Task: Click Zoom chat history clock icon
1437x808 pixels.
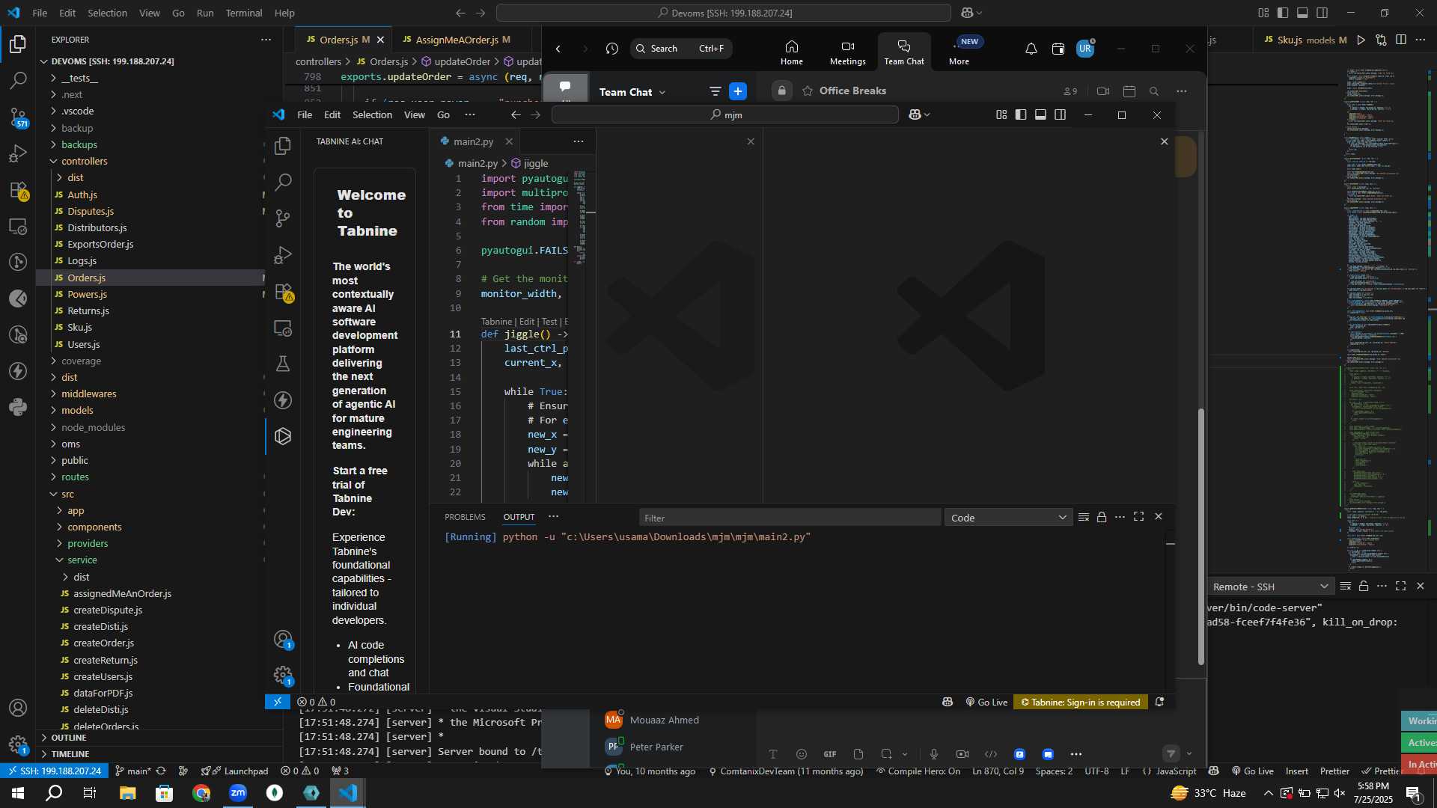Action: (612, 49)
